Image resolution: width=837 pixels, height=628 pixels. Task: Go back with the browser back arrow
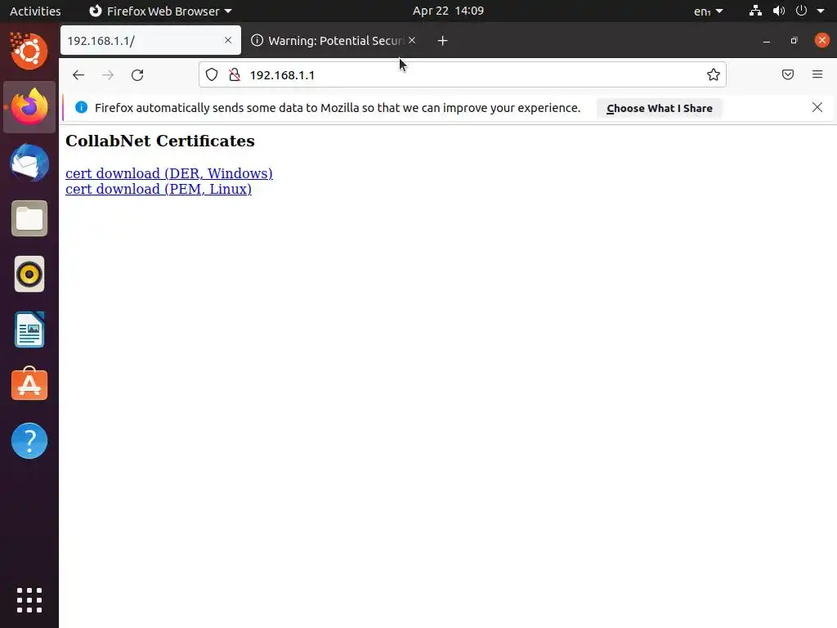coord(78,74)
